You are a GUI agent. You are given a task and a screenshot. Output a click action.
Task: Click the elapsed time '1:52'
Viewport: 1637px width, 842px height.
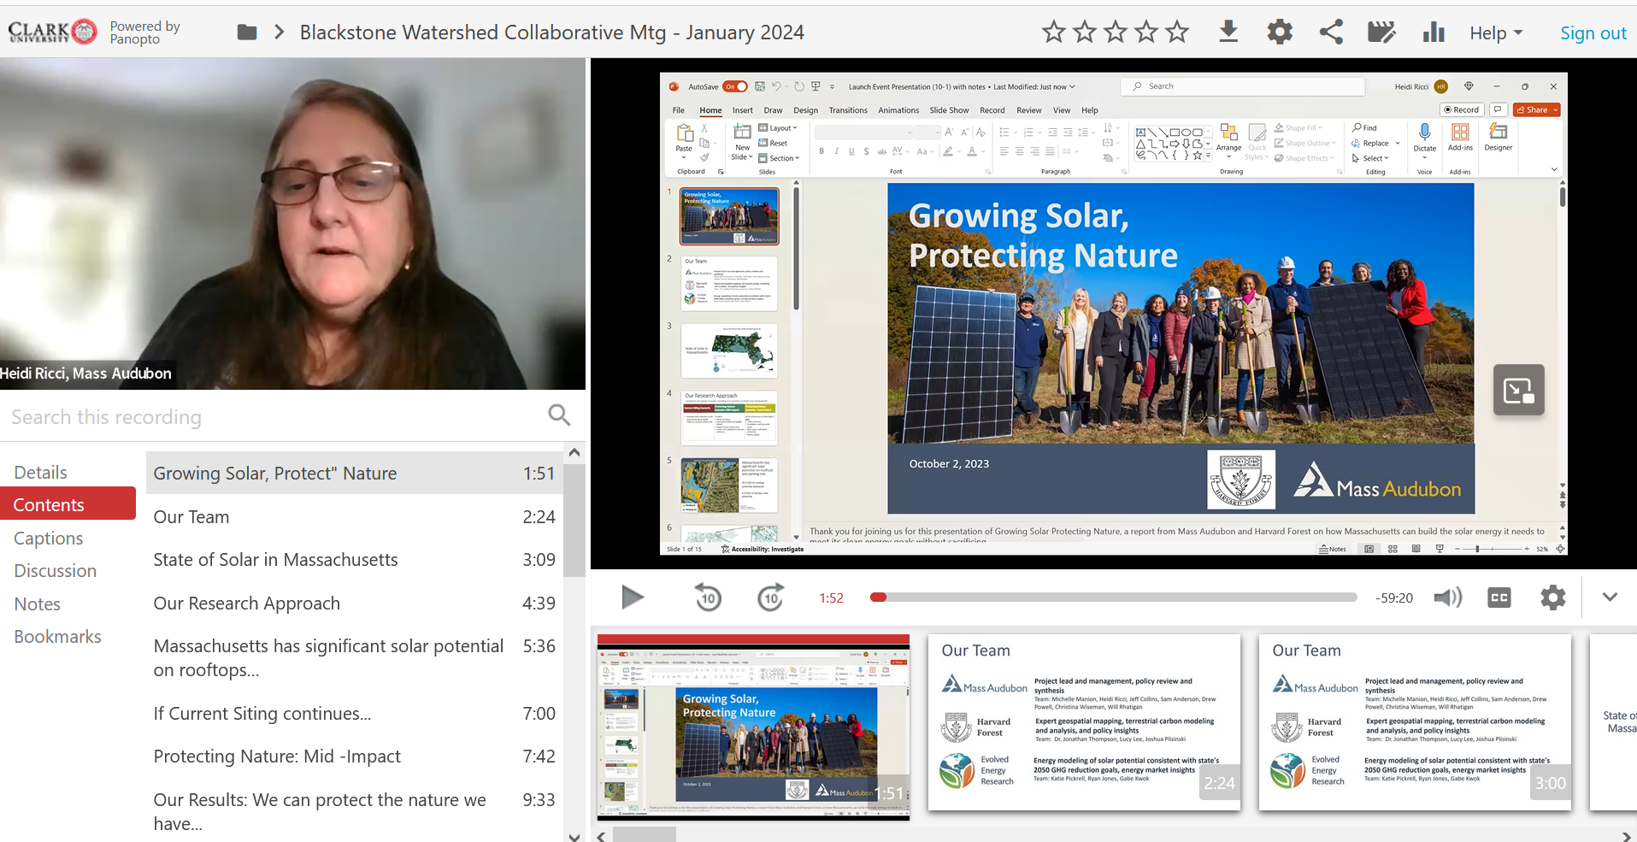click(831, 598)
